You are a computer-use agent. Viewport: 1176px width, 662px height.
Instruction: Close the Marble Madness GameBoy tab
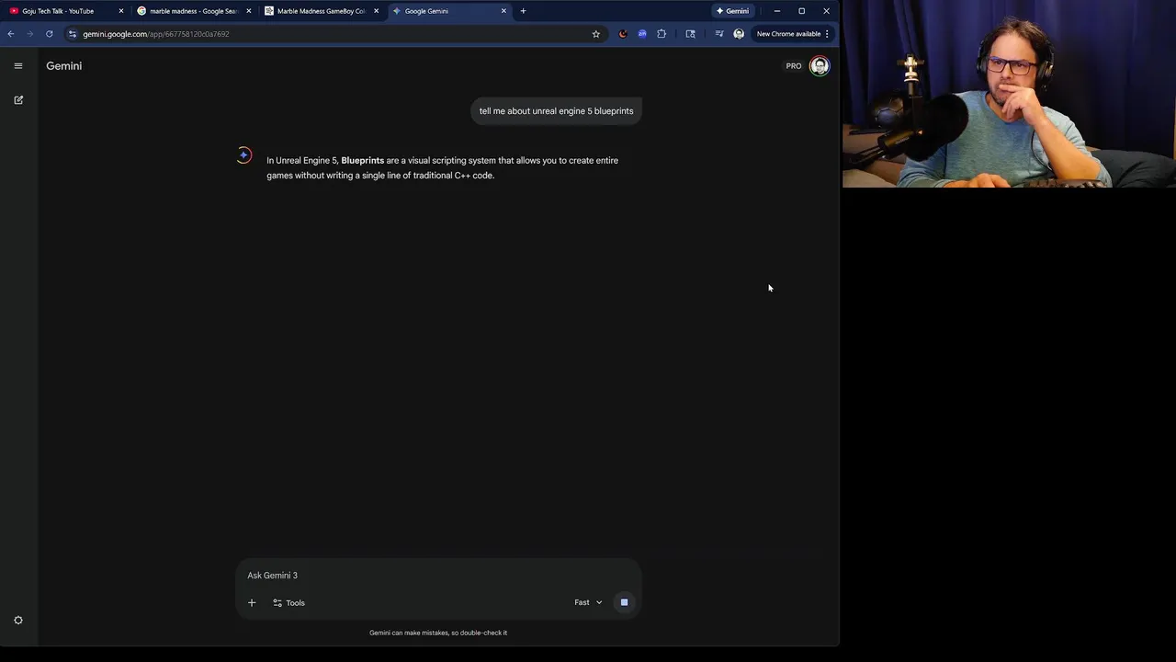click(x=376, y=11)
